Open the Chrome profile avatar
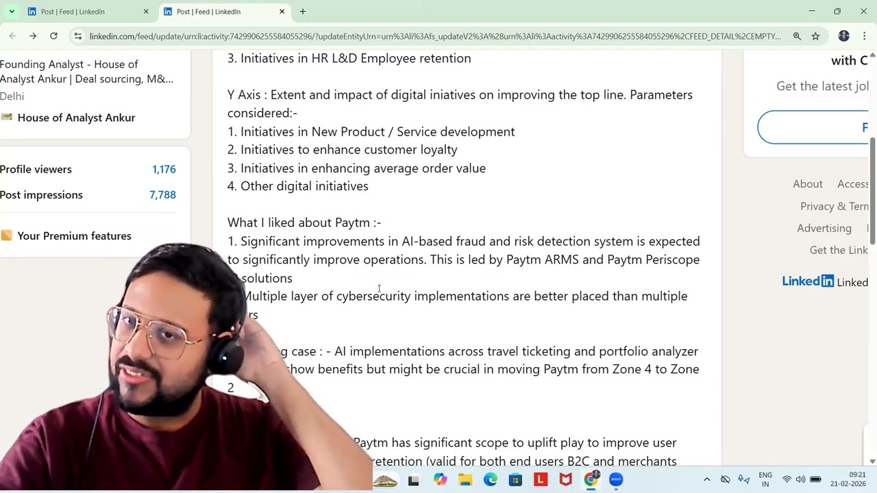This screenshot has height=493, width=877. click(844, 36)
